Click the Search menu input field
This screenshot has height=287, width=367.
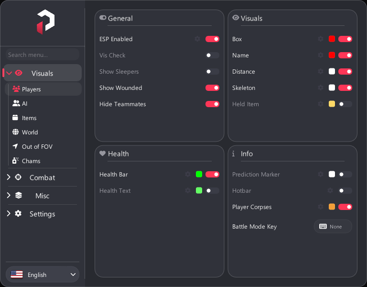pos(43,55)
